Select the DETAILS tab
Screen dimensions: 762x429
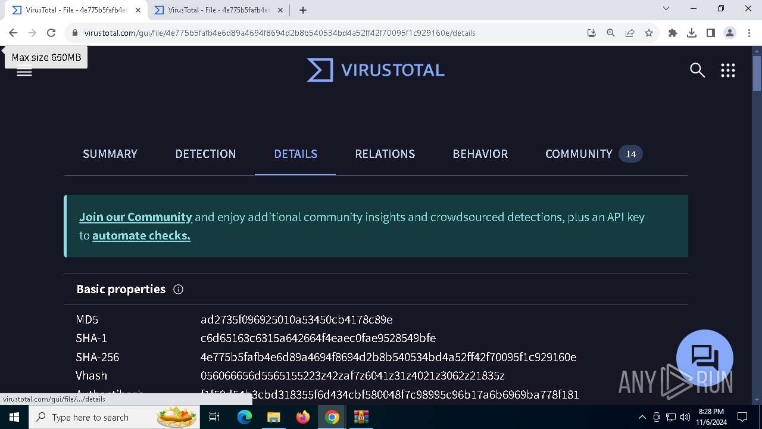tap(295, 154)
